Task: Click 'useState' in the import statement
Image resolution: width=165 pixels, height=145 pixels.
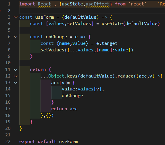Action: coord(72,4)
